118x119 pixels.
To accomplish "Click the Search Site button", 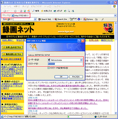I will [61, 19].
